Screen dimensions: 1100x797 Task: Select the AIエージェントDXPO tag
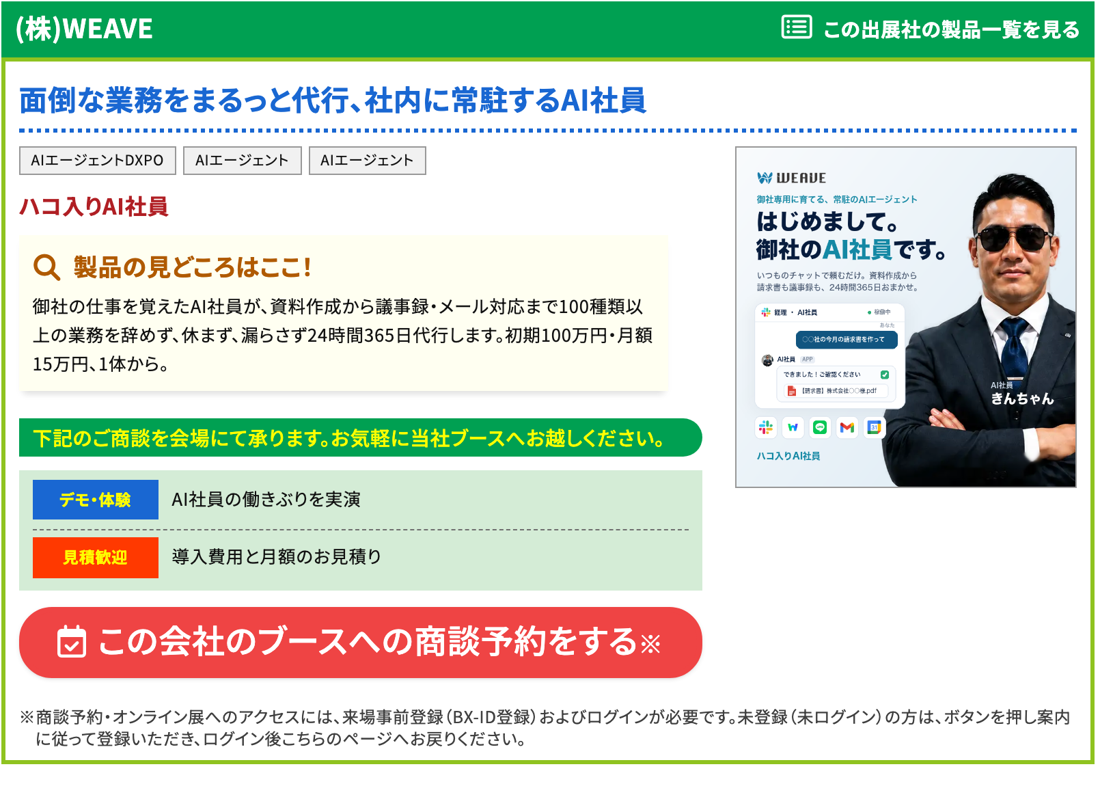98,161
